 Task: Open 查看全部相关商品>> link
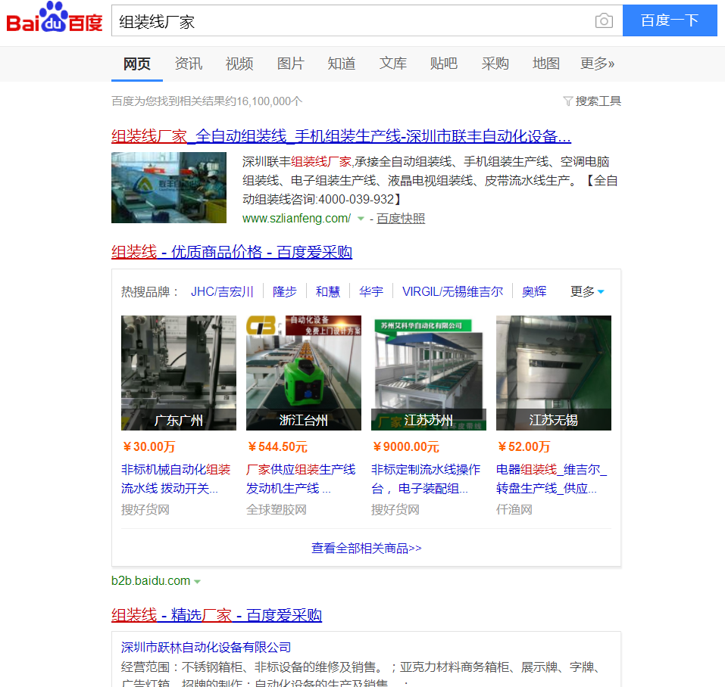click(x=366, y=549)
